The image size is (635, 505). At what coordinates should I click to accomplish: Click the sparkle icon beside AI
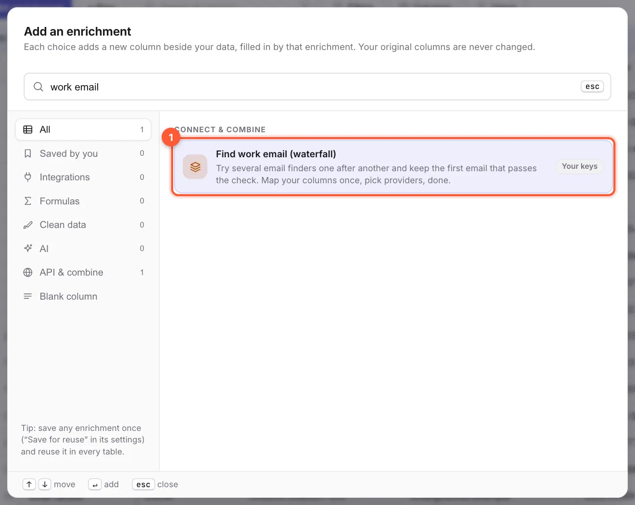point(28,248)
